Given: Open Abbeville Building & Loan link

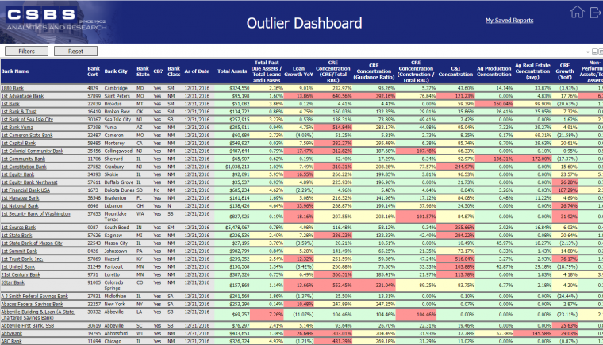Looking at the screenshot, I should (x=38, y=315).
